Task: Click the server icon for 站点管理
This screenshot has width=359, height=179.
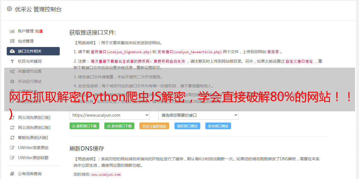Action: [x=12, y=41]
